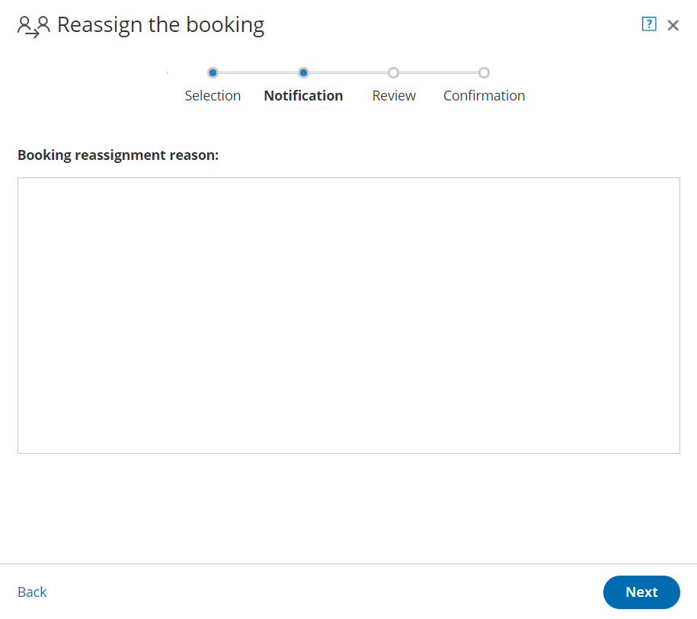Focus the booking reassignment reason text box
697x619 pixels.
click(348, 315)
